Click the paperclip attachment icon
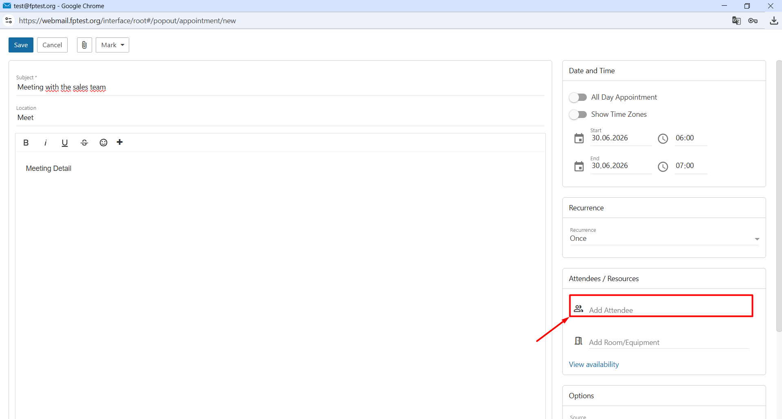The width and height of the screenshot is (782, 419). pos(84,45)
